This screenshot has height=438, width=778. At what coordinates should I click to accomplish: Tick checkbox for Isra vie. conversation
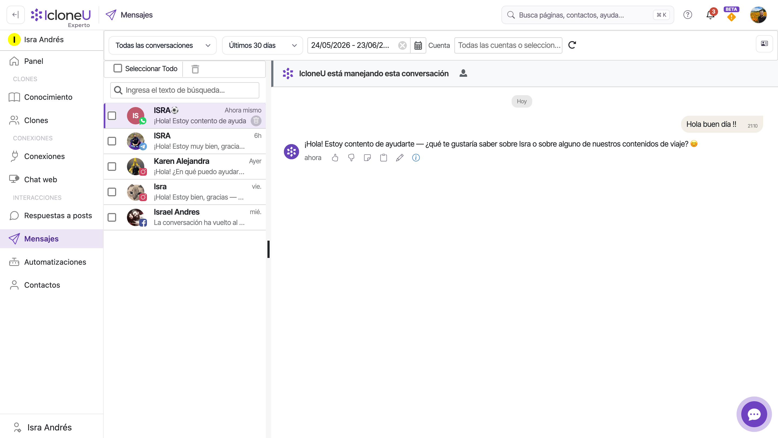click(x=112, y=192)
